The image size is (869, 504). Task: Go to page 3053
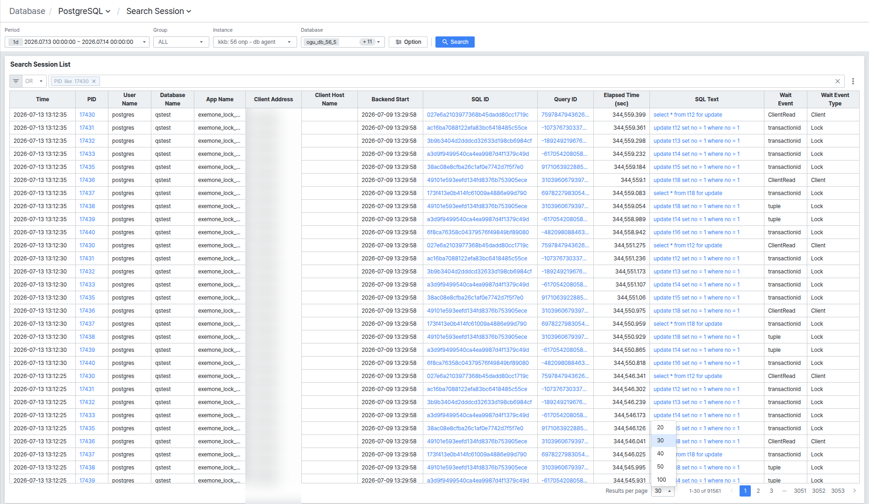838,491
